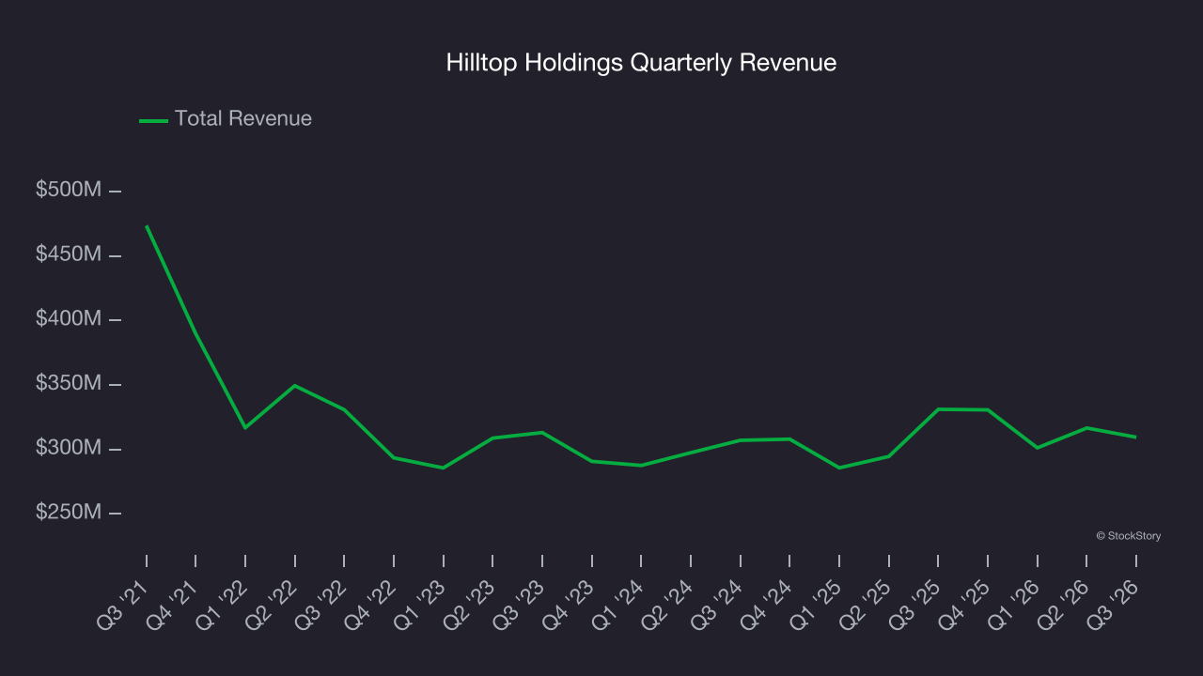Click the "Q1 '22" x-axis label
The image size is (1203, 676).
(x=223, y=603)
